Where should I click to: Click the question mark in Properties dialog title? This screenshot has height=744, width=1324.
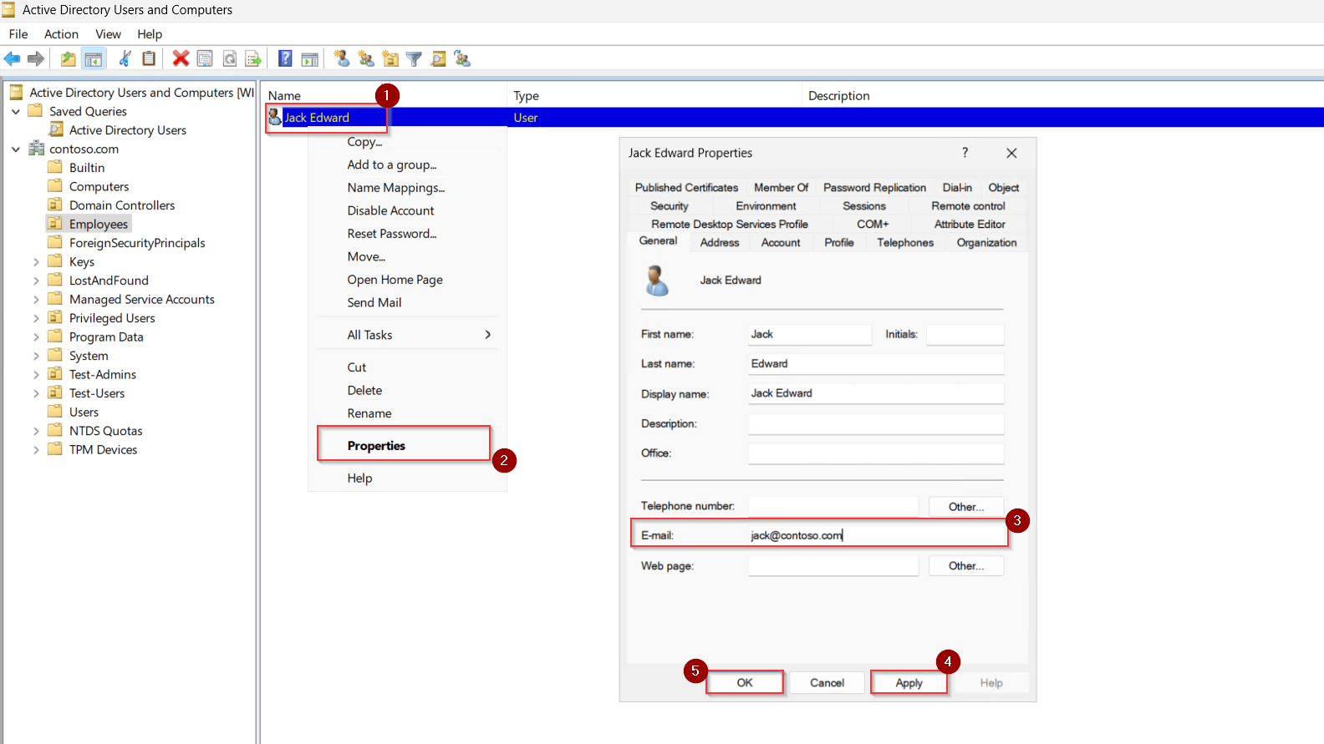pyautogui.click(x=965, y=153)
